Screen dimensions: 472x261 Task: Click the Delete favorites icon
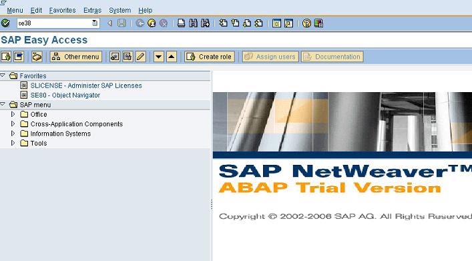coord(128,57)
